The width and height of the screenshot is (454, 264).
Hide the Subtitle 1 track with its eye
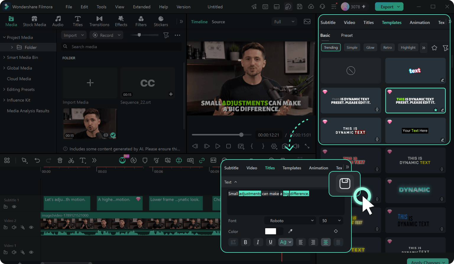[14, 207]
